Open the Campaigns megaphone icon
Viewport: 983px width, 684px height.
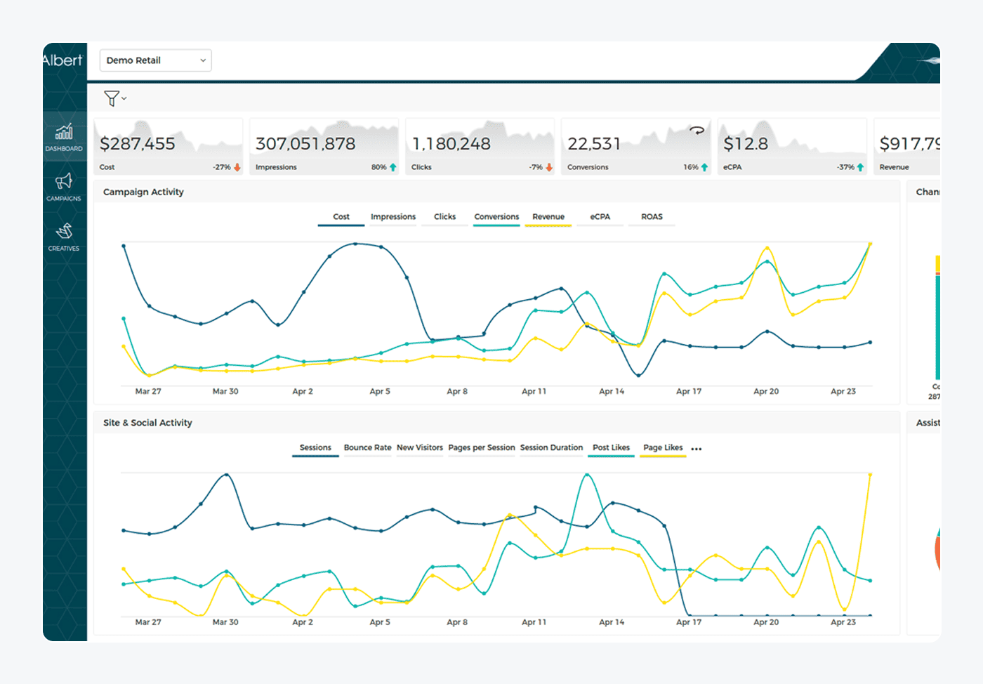click(64, 186)
